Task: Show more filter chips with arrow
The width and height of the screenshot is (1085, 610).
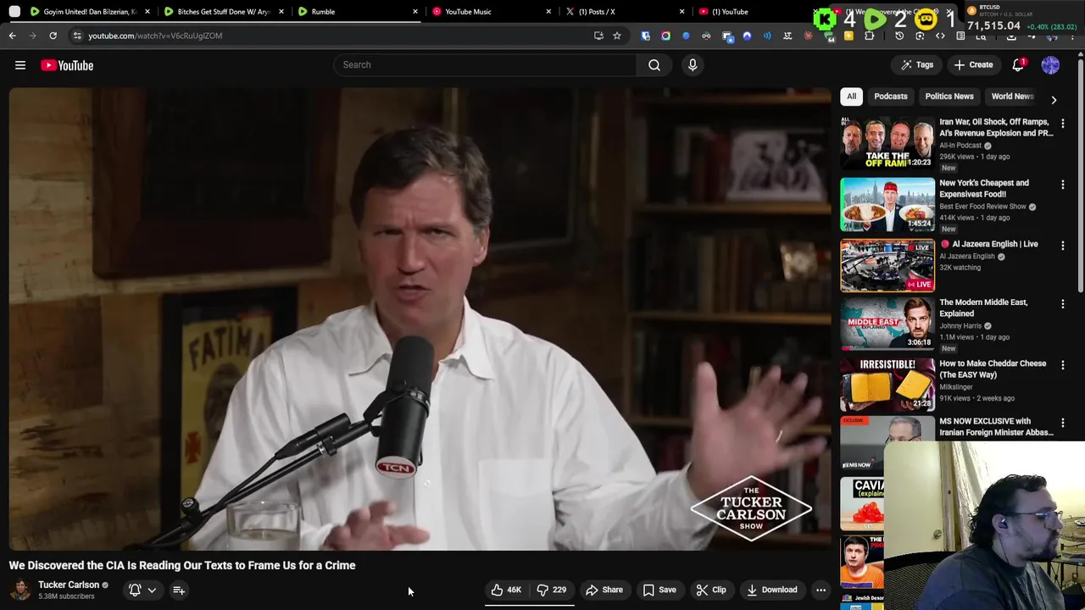Action: (x=1054, y=99)
